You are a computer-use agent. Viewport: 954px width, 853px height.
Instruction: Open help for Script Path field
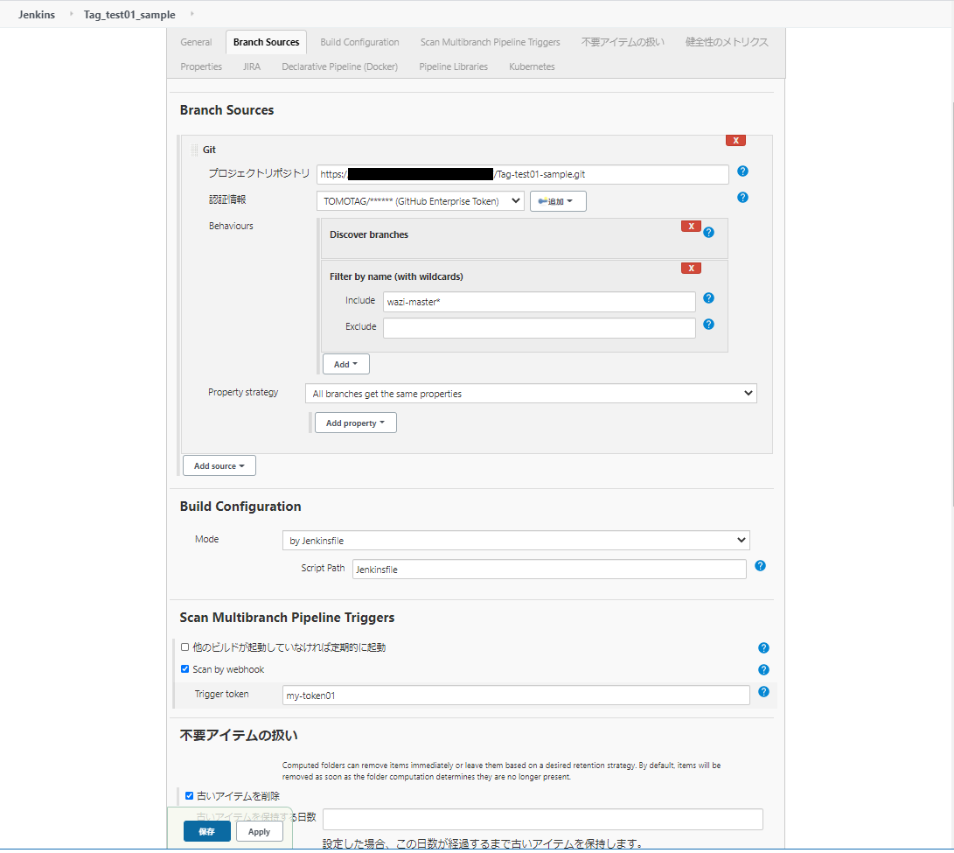[760, 566]
